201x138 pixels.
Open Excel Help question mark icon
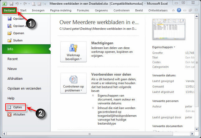click(179, 10)
